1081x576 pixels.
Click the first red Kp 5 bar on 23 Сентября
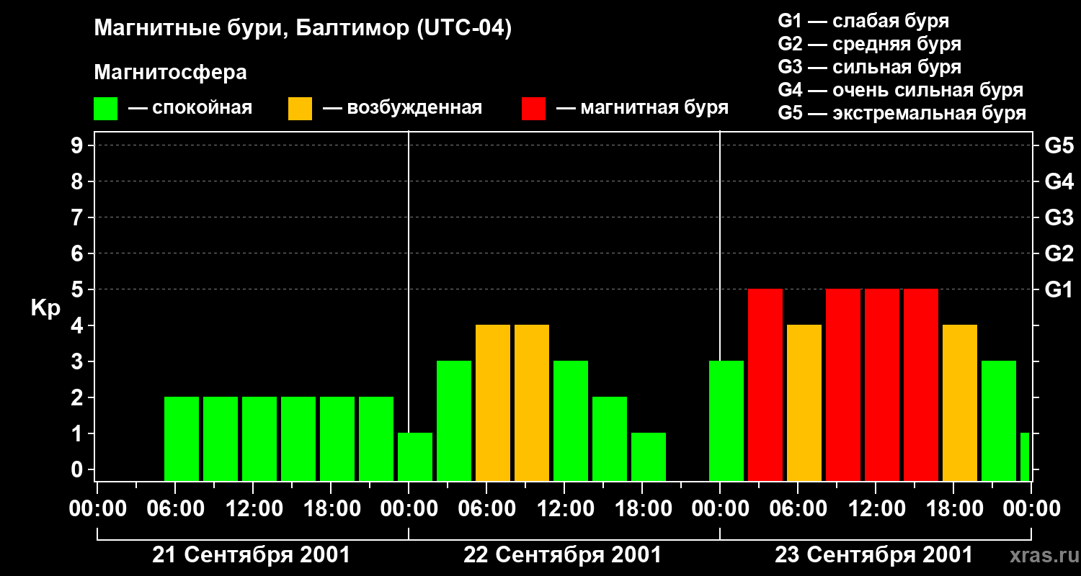(x=765, y=385)
